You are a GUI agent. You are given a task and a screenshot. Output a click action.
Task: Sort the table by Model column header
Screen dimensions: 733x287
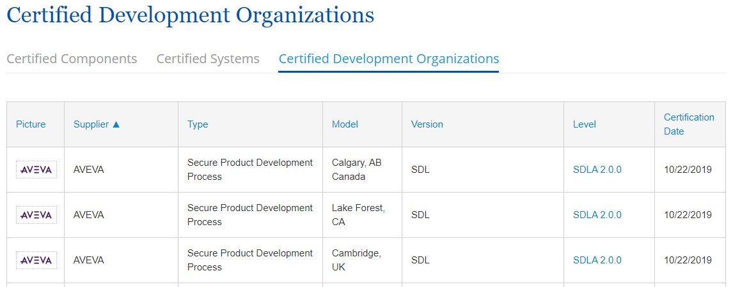345,124
